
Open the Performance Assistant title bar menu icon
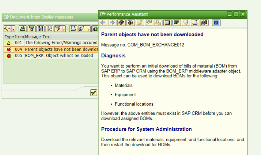103,14
